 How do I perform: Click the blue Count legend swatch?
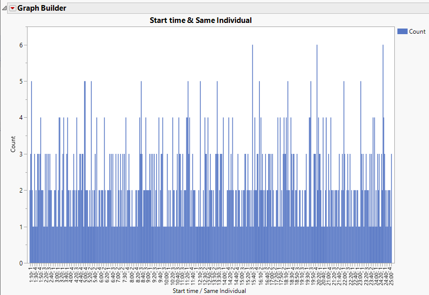(403, 31)
